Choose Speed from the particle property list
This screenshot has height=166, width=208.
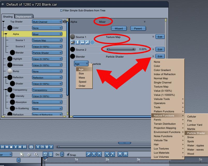84,82
